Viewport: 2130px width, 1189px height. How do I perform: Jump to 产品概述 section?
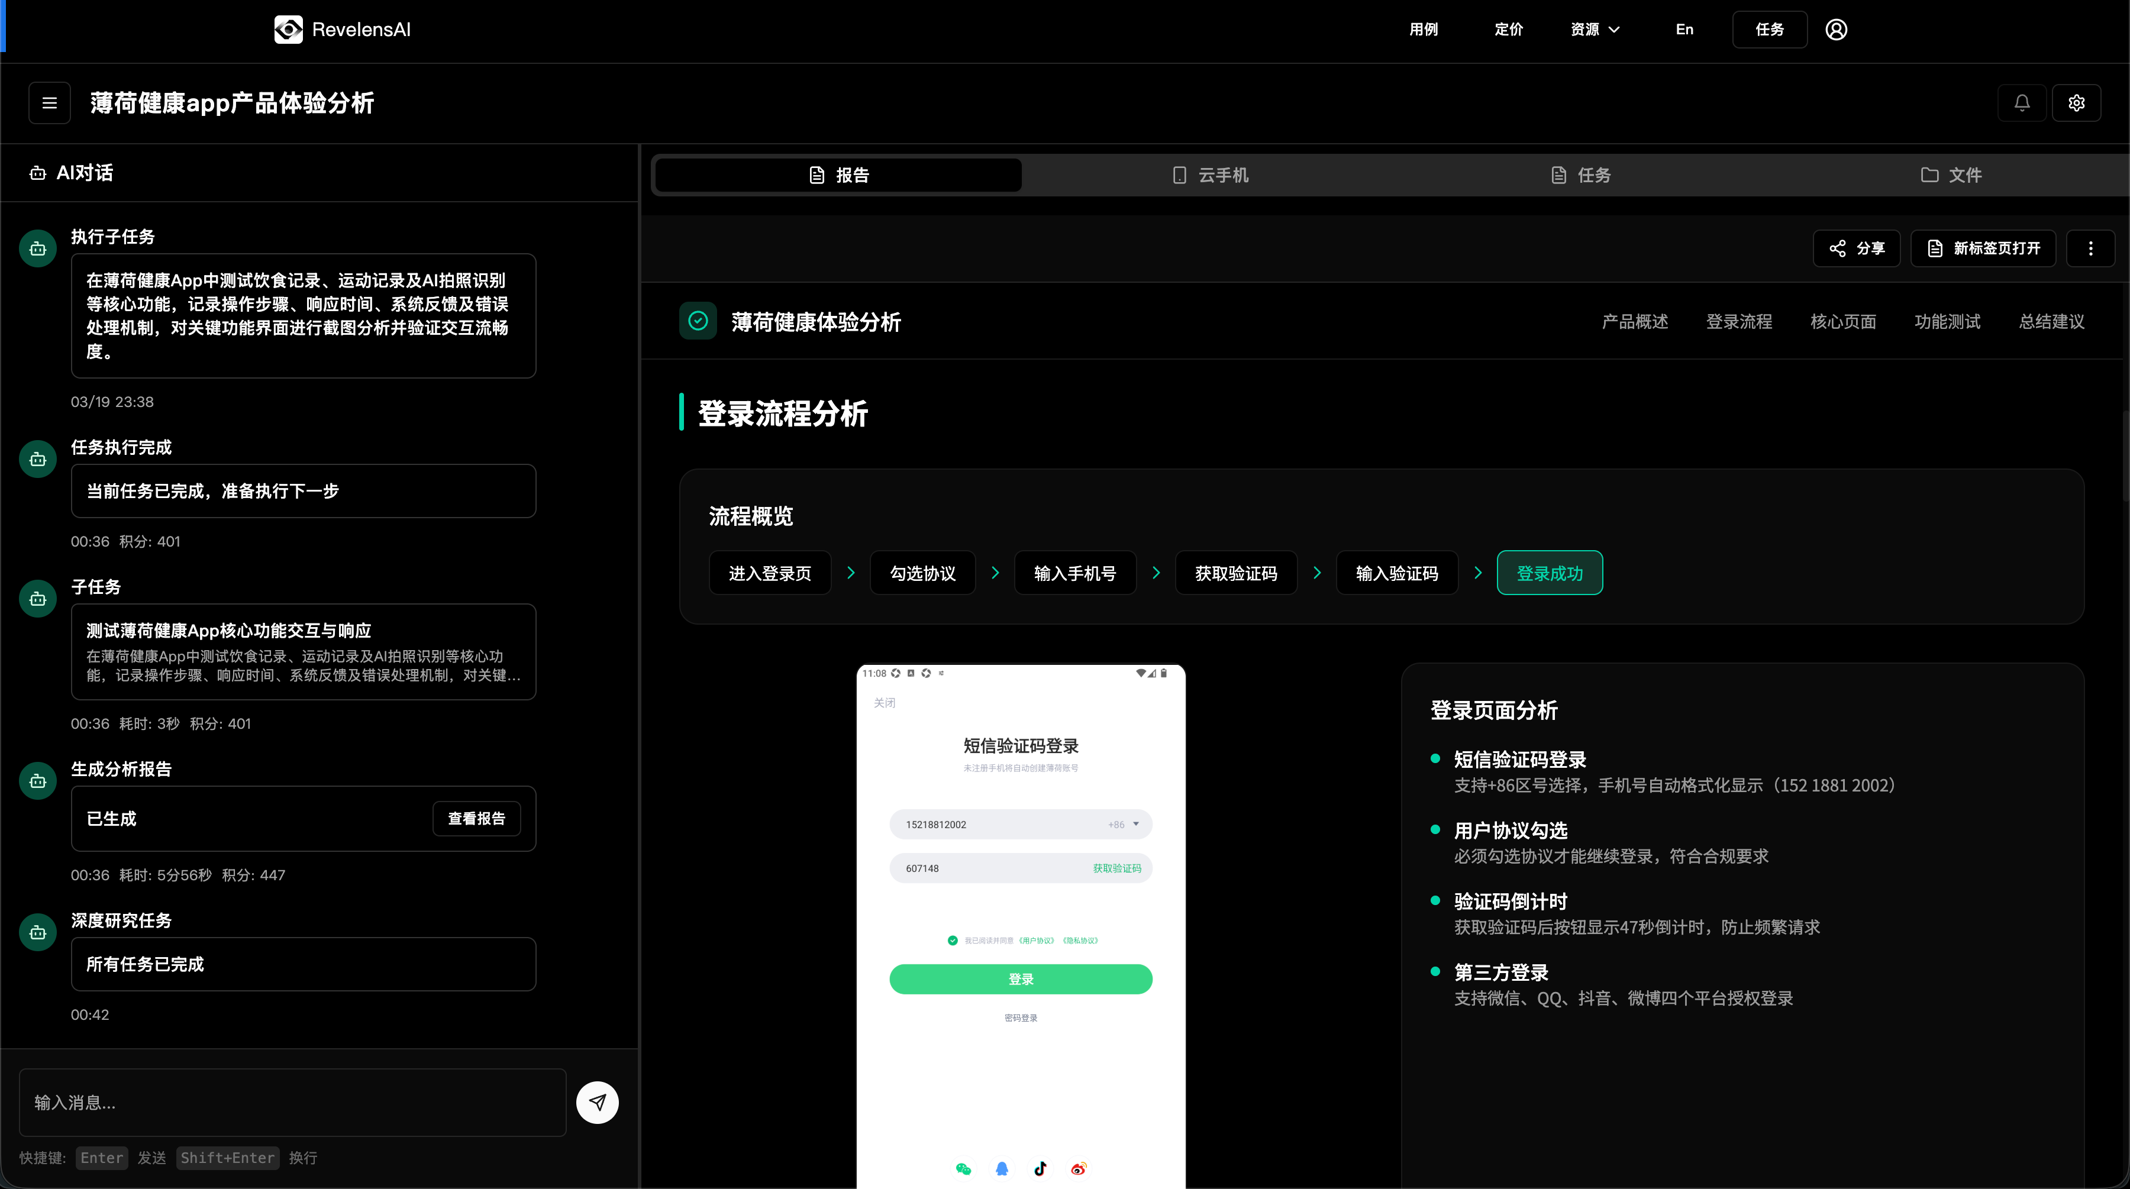1635,322
